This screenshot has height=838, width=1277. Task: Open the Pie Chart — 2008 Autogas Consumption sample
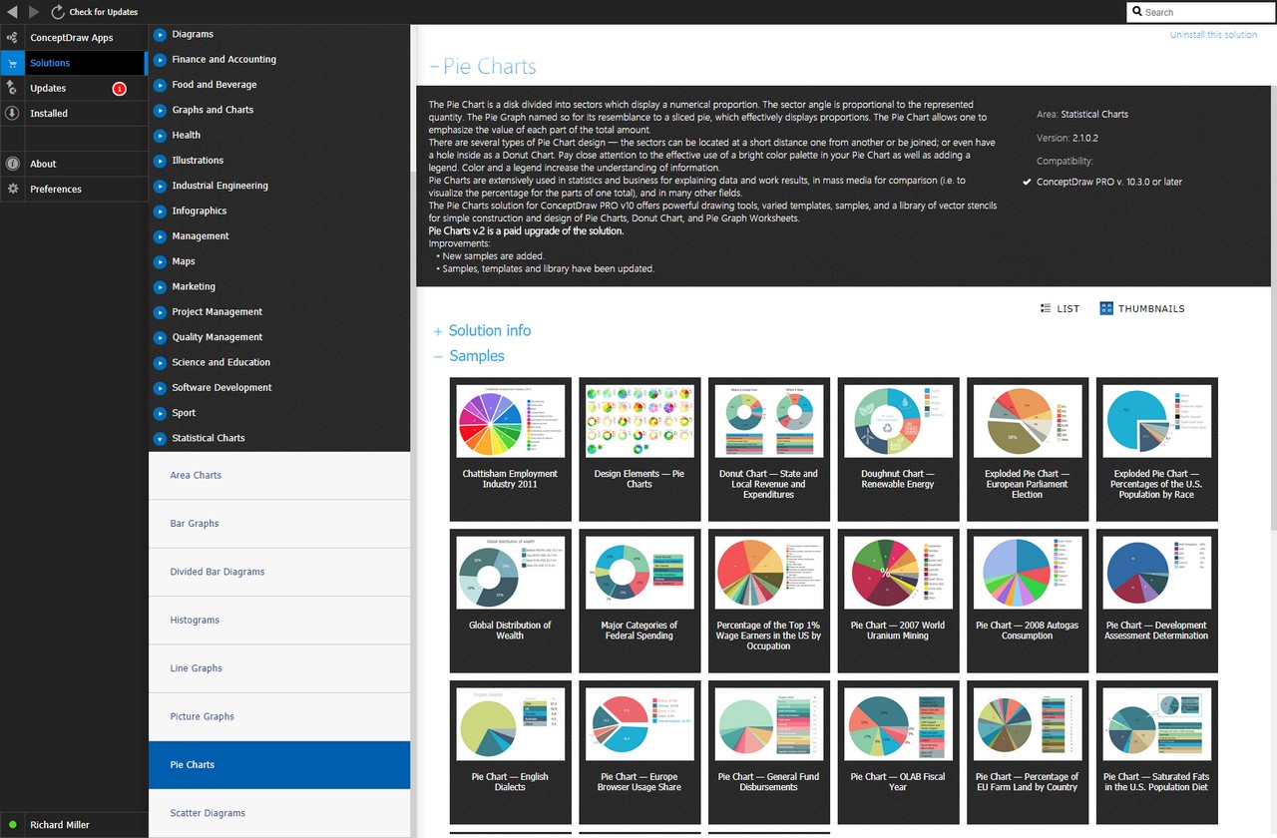[1028, 601]
